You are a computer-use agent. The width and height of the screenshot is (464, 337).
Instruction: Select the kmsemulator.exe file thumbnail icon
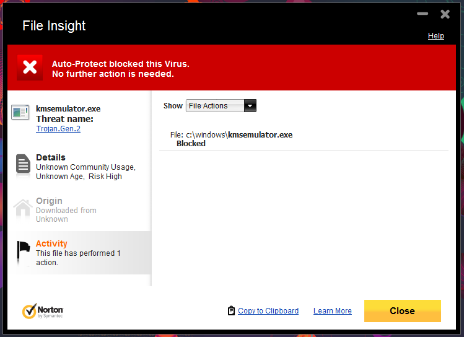click(x=20, y=112)
